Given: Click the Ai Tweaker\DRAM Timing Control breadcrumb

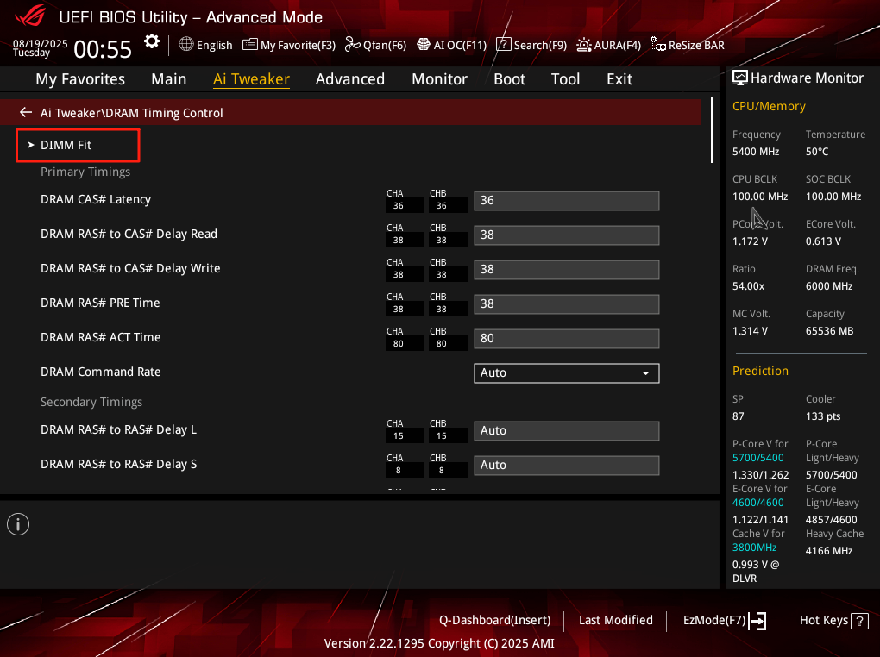Looking at the screenshot, I should [131, 113].
